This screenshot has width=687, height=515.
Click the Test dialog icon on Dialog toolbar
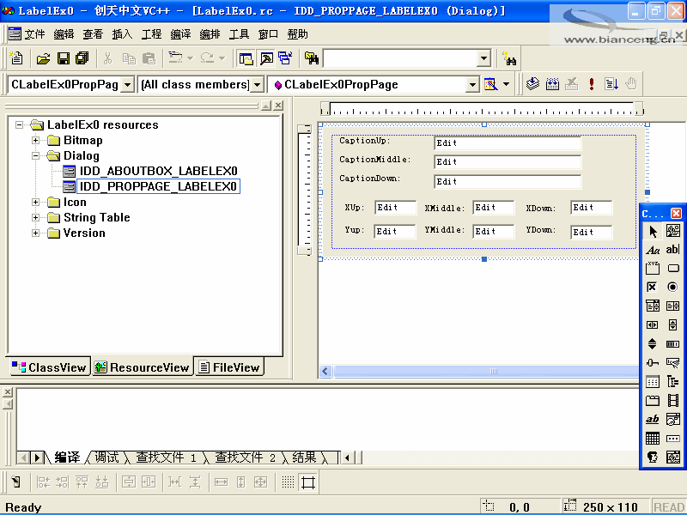(x=16, y=482)
